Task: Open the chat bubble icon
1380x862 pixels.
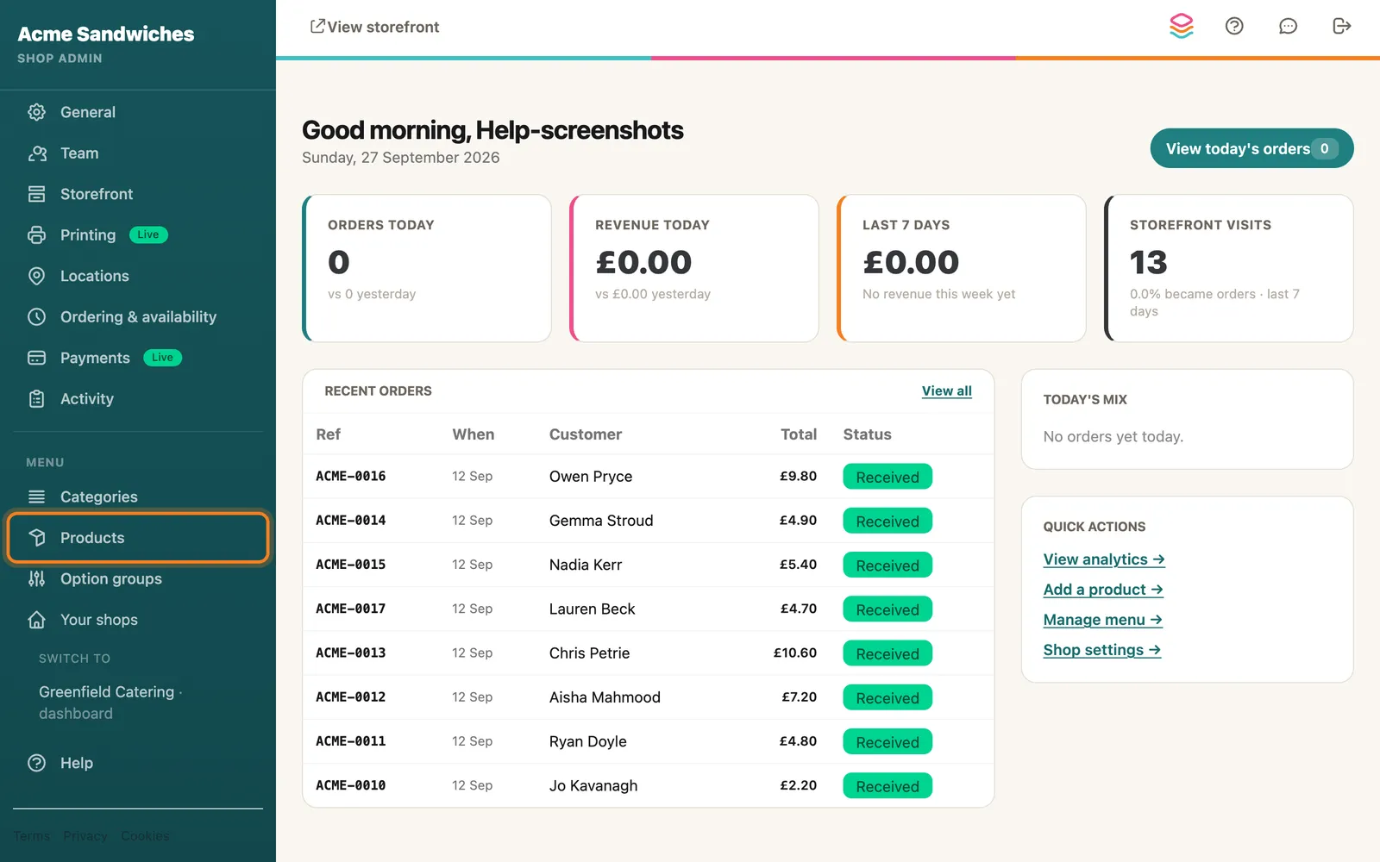Action: click(1288, 26)
